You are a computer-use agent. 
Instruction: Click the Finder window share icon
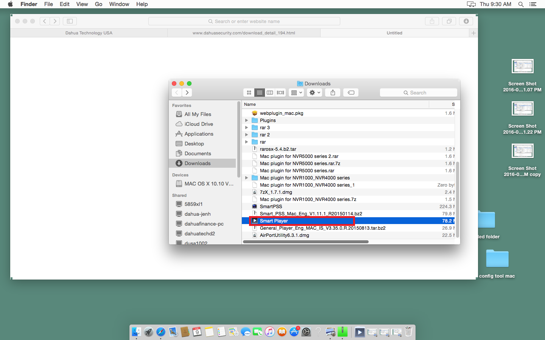coord(333,93)
